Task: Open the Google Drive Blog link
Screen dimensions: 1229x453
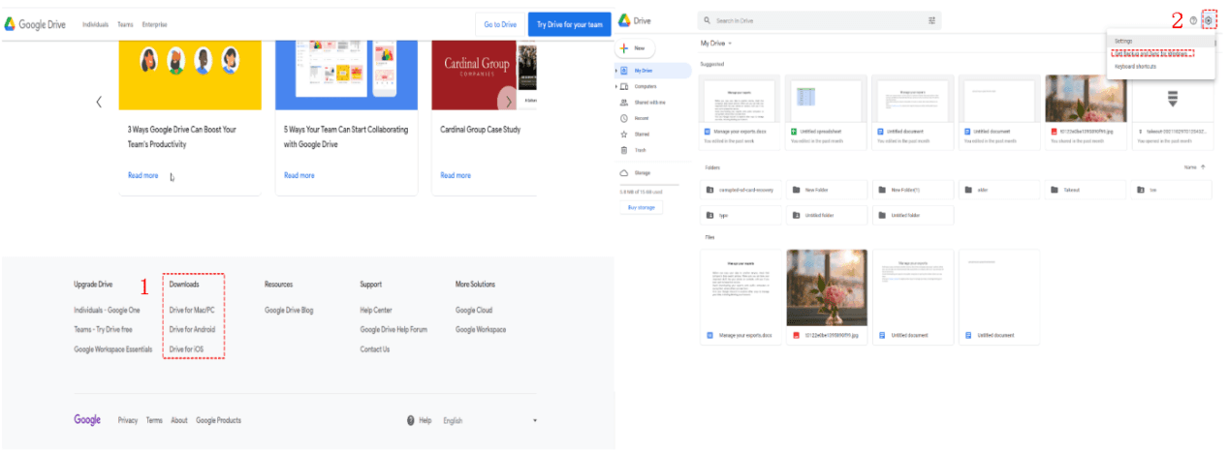Action: (289, 310)
